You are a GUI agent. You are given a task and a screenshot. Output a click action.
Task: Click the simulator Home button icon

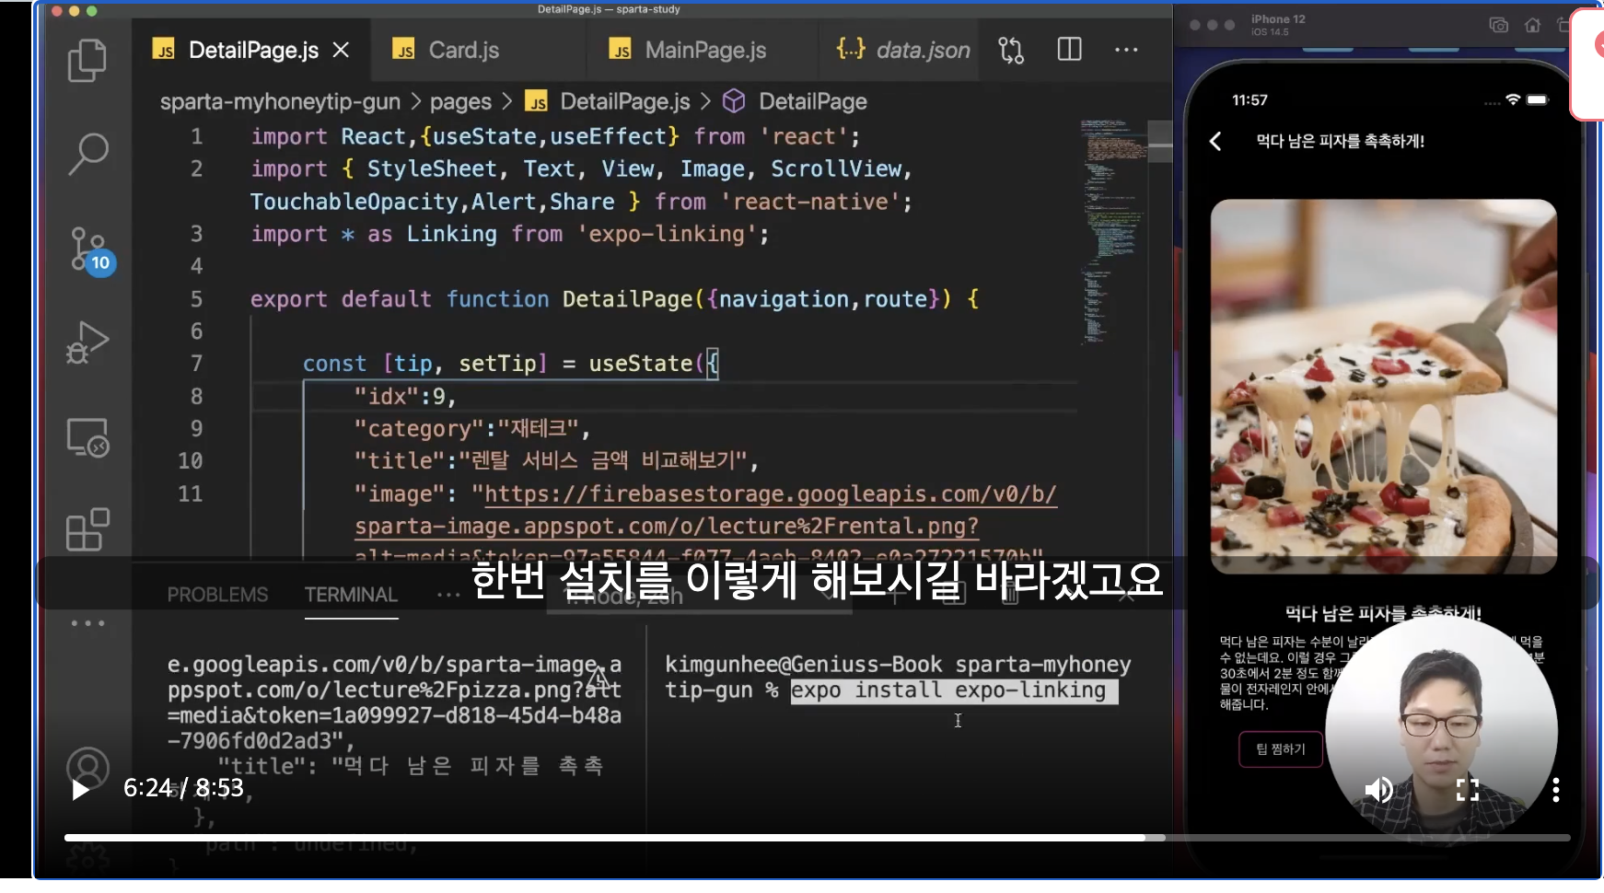[1532, 25]
